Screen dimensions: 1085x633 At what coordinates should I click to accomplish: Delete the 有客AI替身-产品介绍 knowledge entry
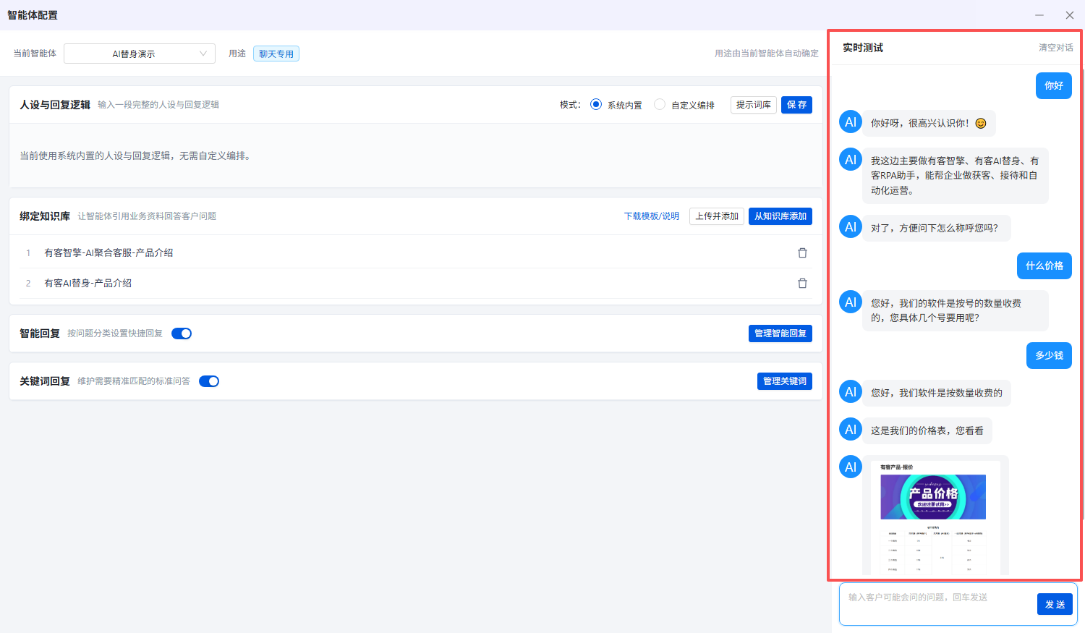(802, 283)
